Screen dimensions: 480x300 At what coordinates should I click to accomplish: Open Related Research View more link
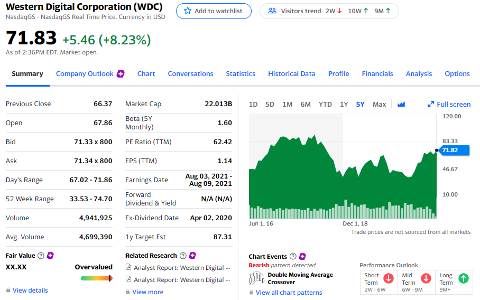click(x=148, y=292)
